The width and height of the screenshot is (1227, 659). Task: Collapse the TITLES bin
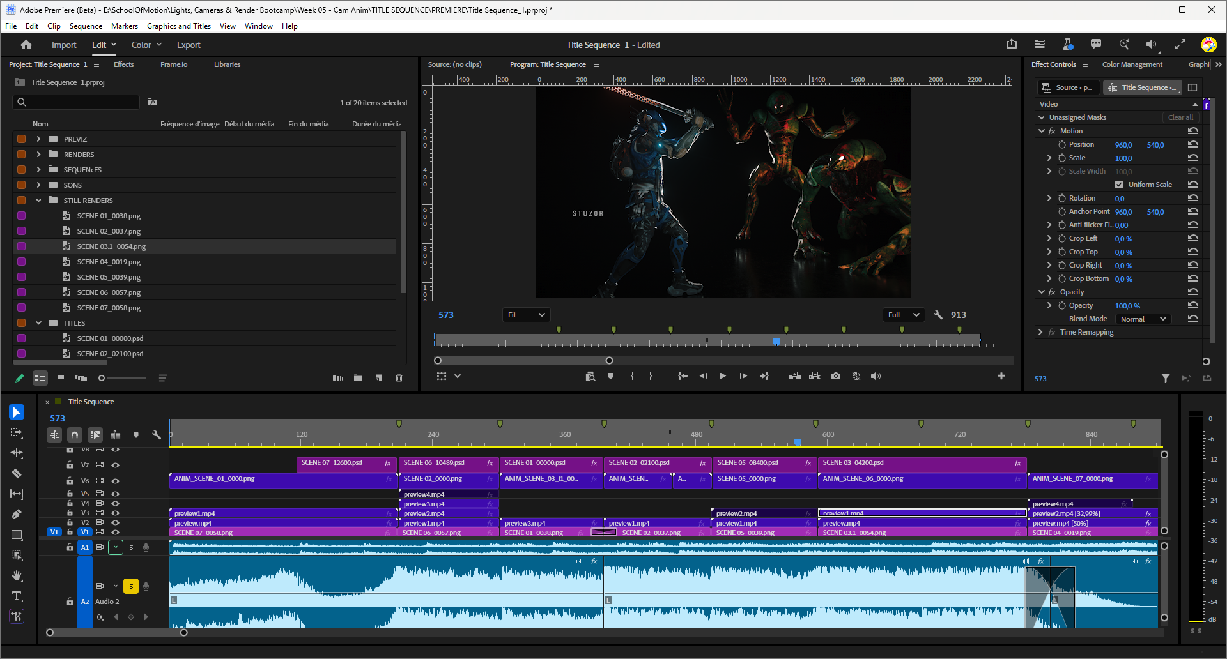click(38, 322)
